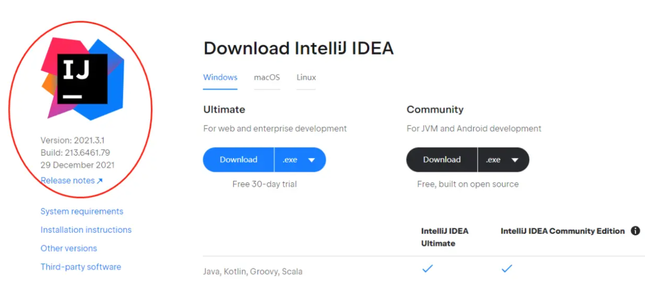Switch to the Linux tab

click(306, 78)
